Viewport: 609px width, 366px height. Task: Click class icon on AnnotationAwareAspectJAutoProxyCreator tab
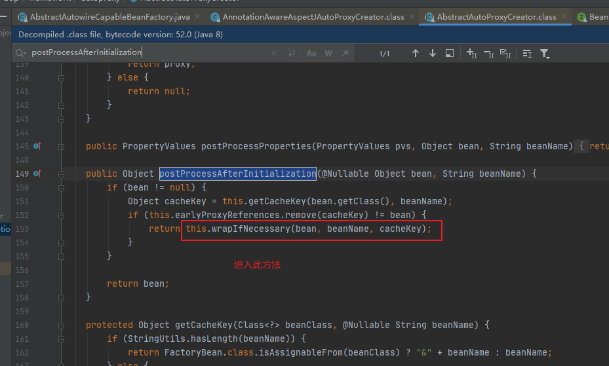pyautogui.click(x=215, y=17)
